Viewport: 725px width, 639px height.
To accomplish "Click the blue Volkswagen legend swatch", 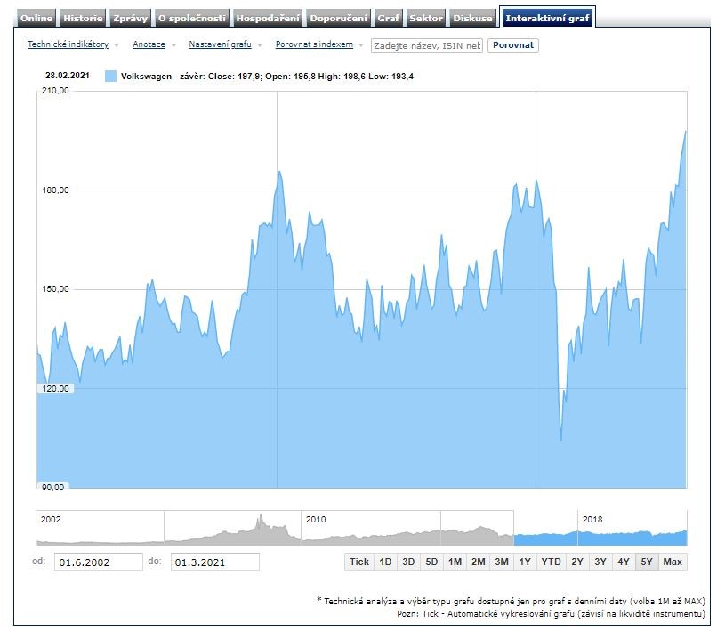I will pyautogui.click(x=110, y=77).
